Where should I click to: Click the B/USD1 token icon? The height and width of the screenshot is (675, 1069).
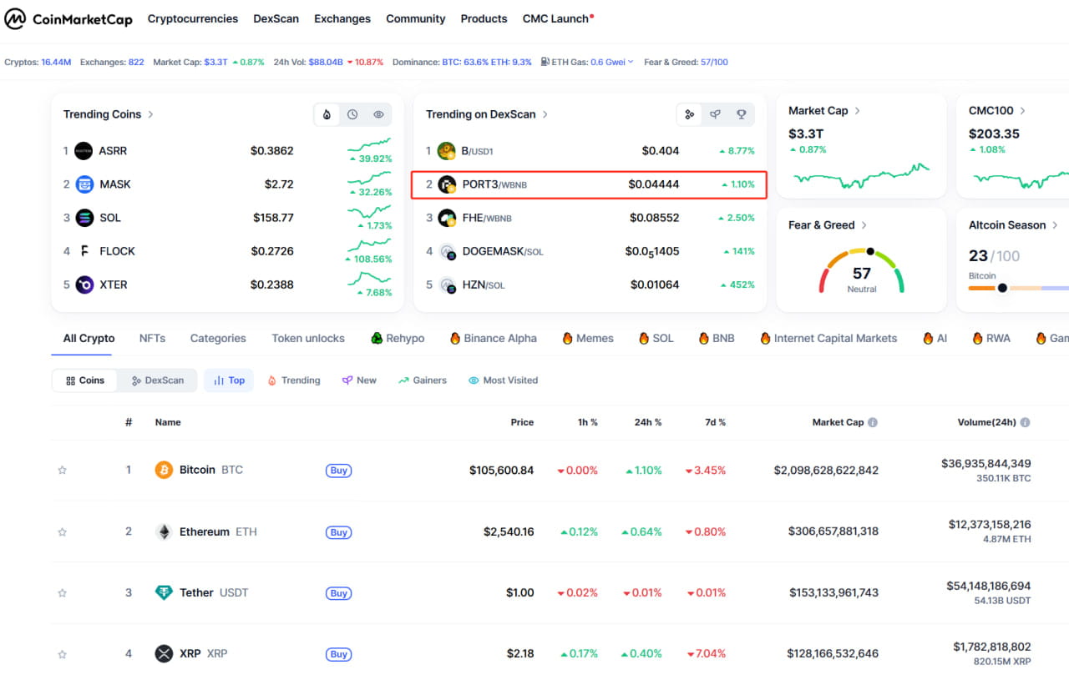pyautogui.click(x=447, y=151)
